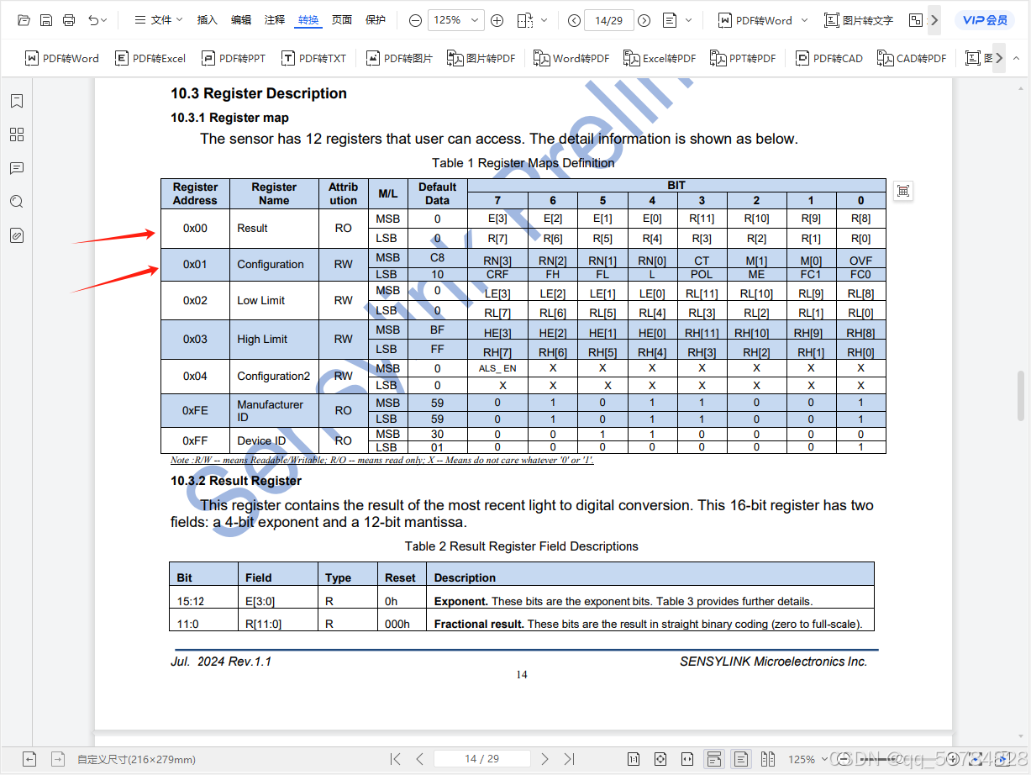Print the document using the printer icon

pos(69,20)
